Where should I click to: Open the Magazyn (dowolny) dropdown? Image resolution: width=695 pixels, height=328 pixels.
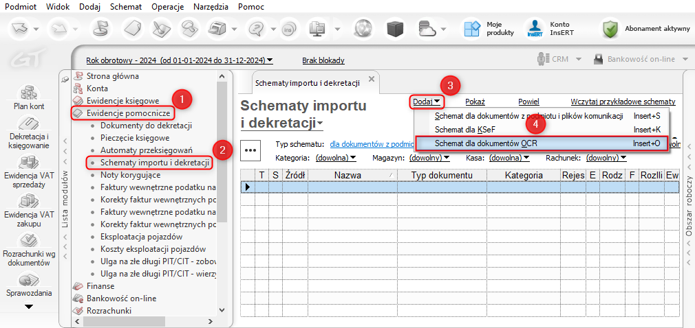pyautogui.click(x=429, y=157)
